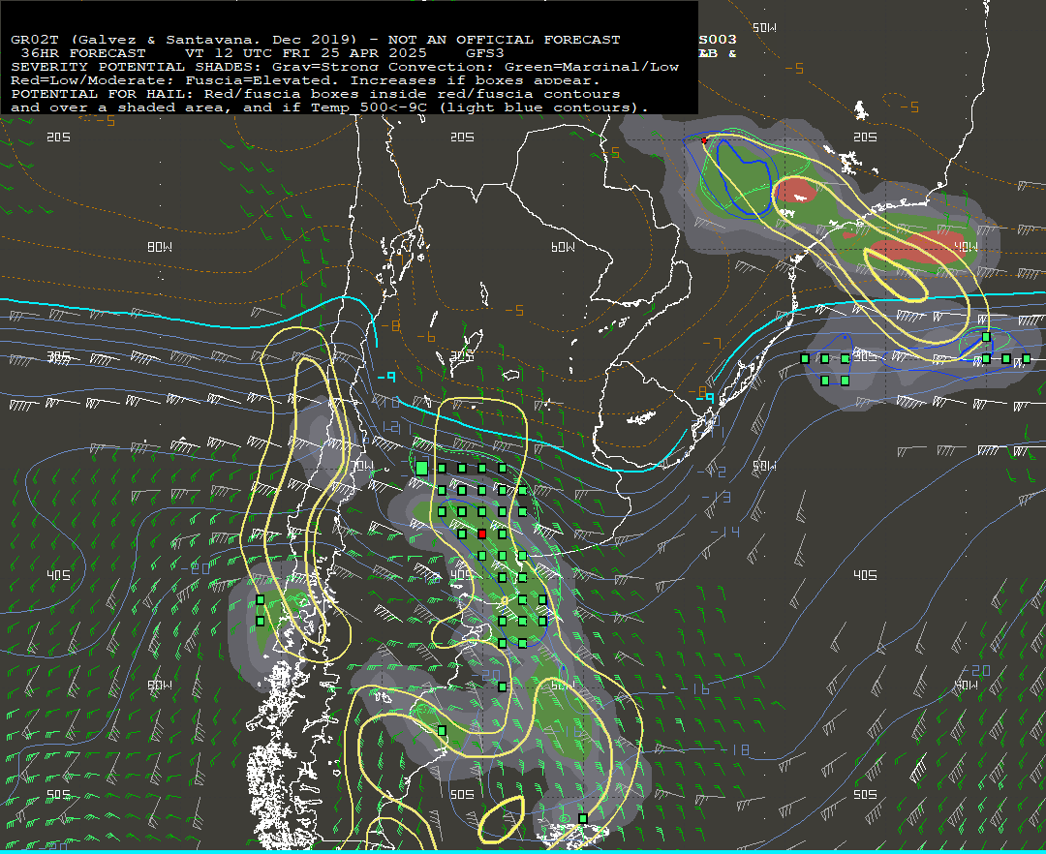Click the "-14" temperature contour label
Screen dimensions: 1046x854
(725, 532)
